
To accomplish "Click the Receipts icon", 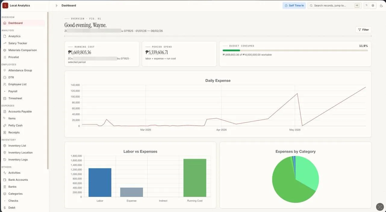I will [x=5, y=132].
